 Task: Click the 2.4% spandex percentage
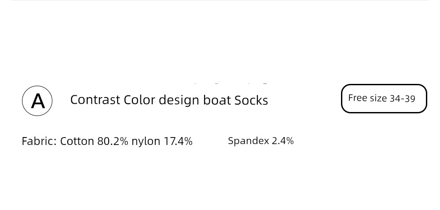coord(283,141)
